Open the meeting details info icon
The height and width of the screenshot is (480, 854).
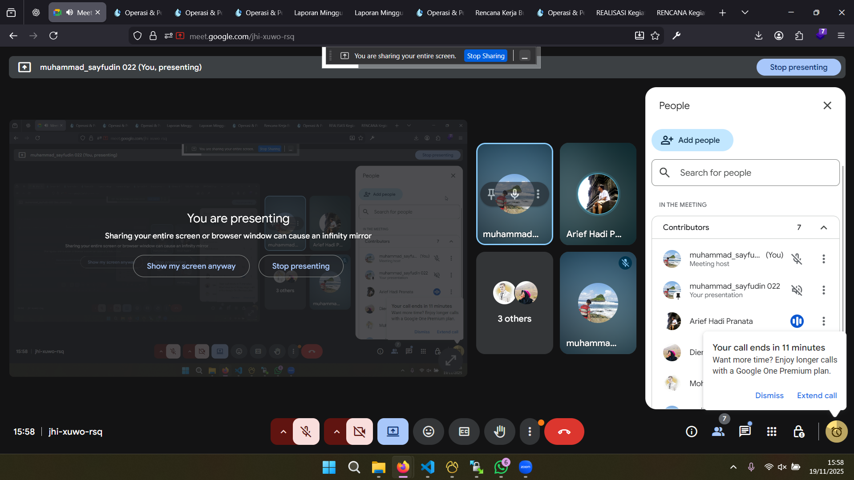(x=691, y=432)
